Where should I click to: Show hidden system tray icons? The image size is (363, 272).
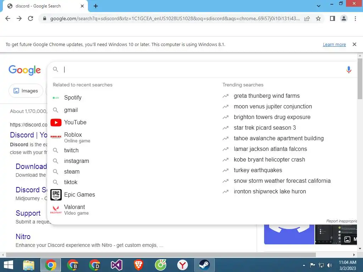(304, 265)
